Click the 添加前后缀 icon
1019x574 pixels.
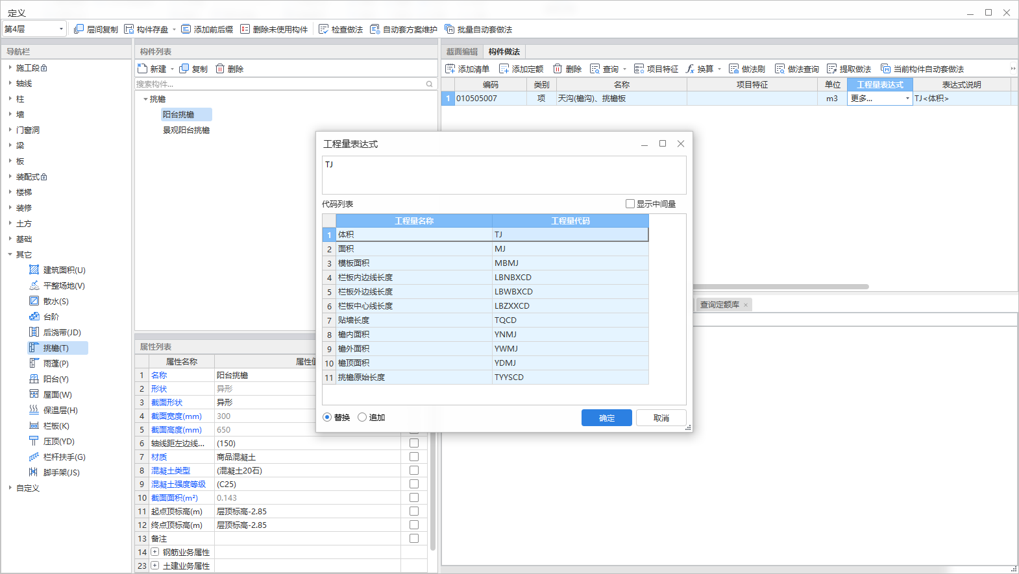(x=186, y=29)
